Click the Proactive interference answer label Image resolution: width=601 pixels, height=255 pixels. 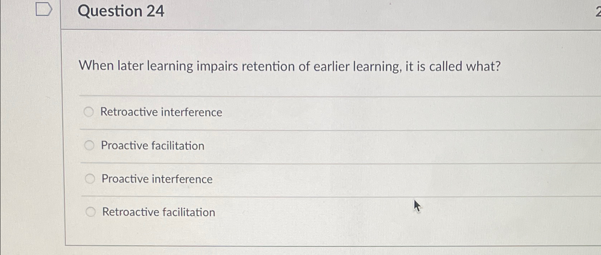point(157,179)
